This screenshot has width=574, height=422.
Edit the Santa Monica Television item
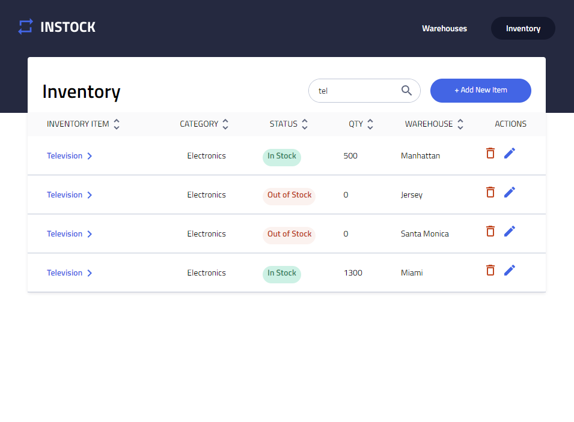509,231
